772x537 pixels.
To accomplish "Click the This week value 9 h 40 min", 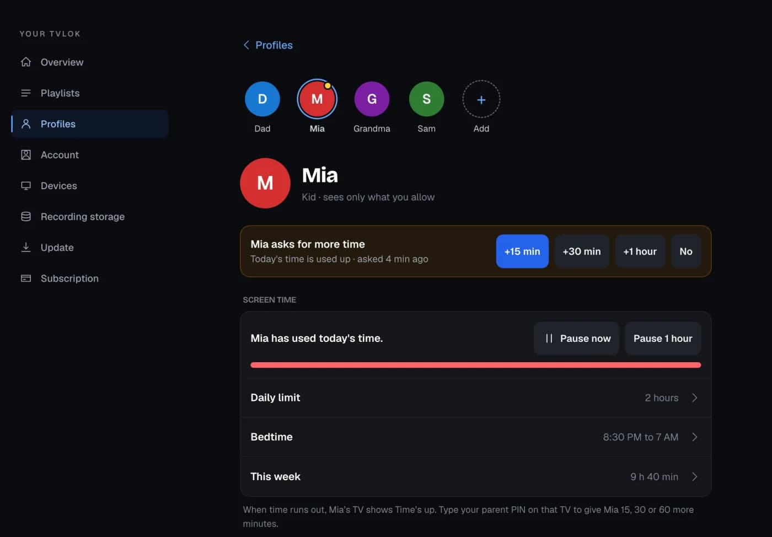I will pyautogui.click(x=655, y=476).
